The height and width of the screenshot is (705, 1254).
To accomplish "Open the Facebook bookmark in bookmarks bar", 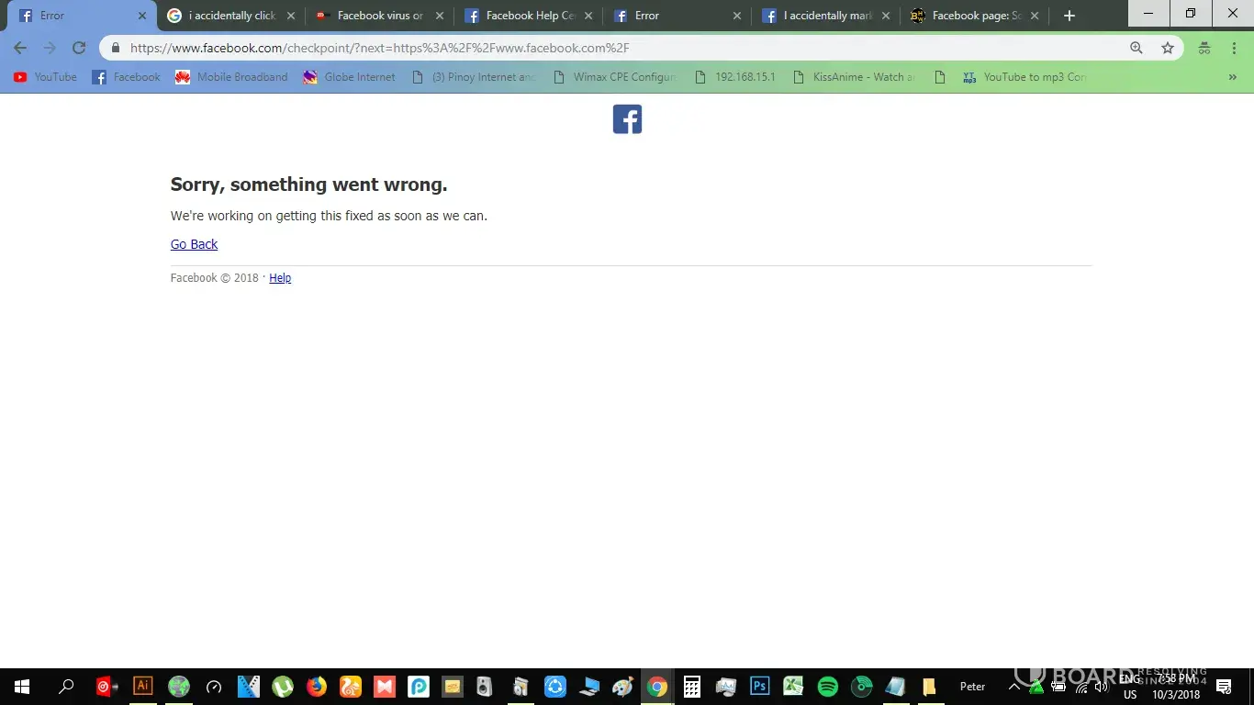I will [x=127, y=77].
